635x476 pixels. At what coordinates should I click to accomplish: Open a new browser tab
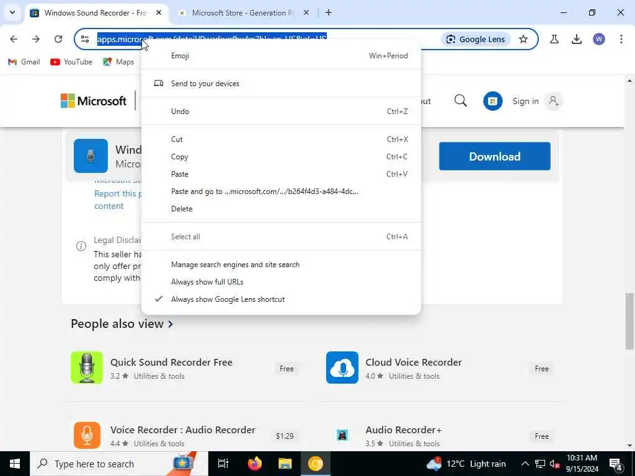[329, 12]
